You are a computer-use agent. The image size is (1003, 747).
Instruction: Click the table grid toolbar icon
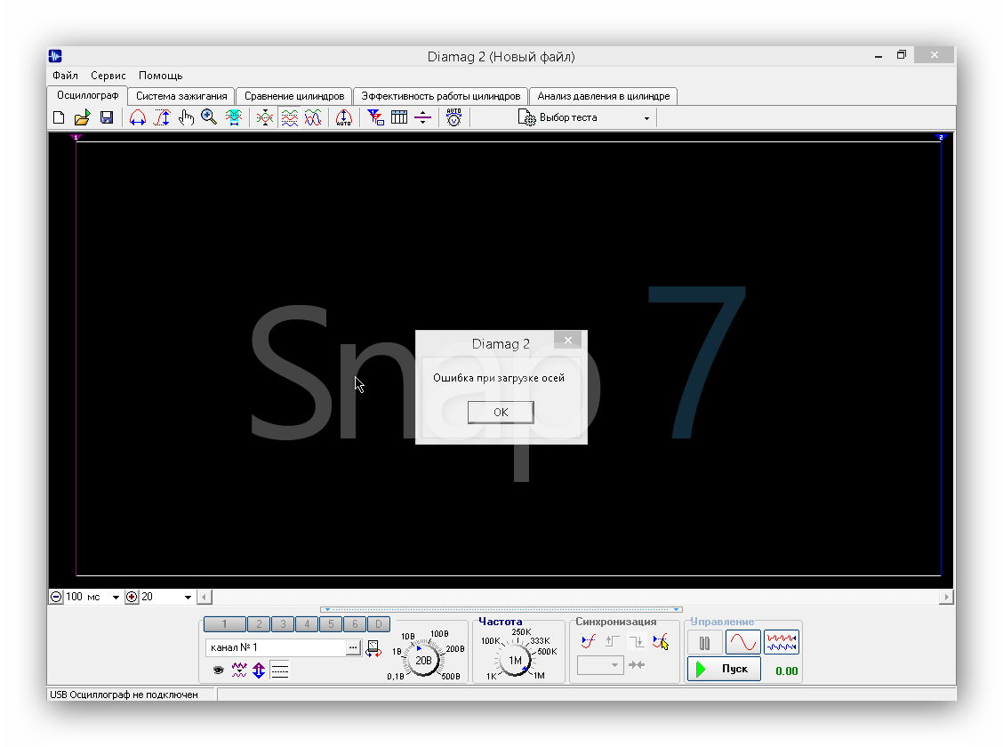pos(399,117)
